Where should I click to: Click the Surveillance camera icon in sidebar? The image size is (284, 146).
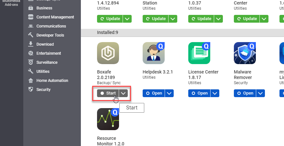click(x=31, y=62)
